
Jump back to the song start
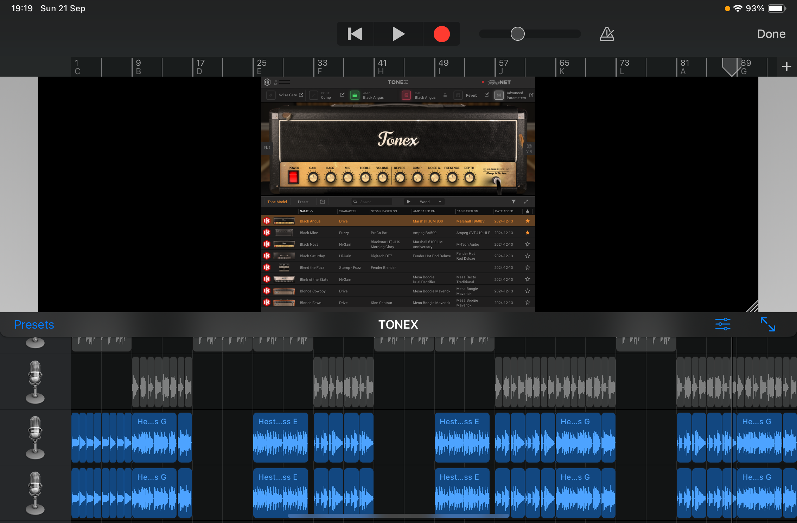[x=355, y=34]
